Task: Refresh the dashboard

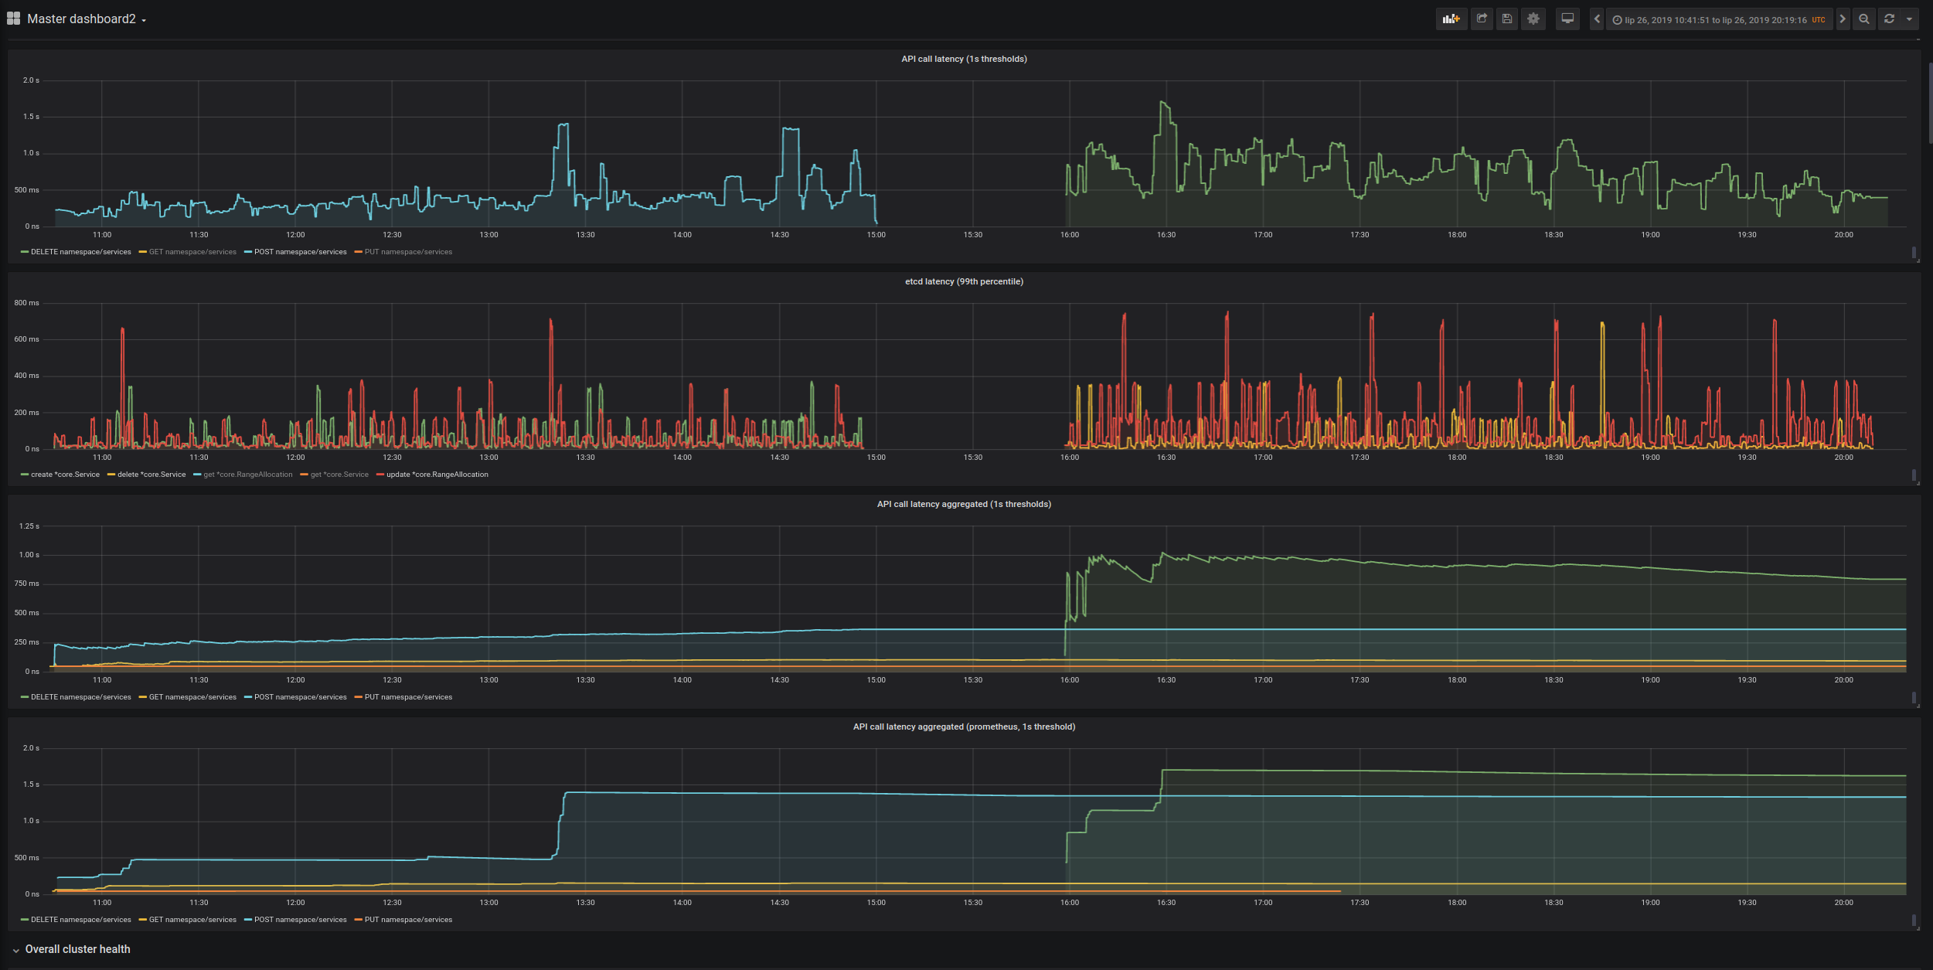Action: [1889, 19]
